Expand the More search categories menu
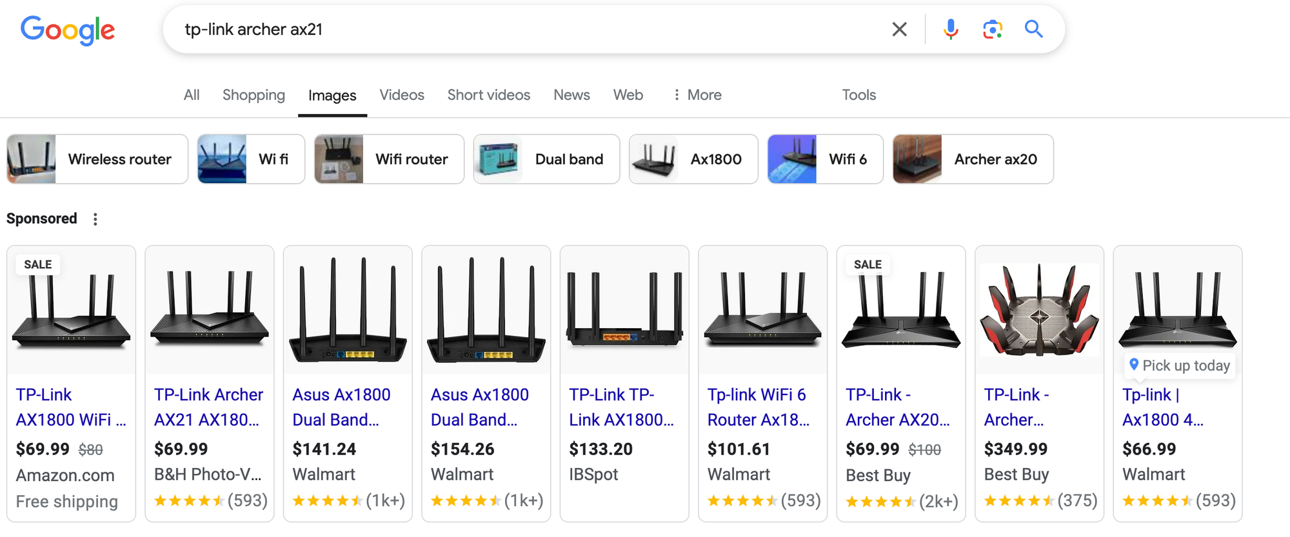Viewport: 1290px width, 537px height. coord(697,95)
